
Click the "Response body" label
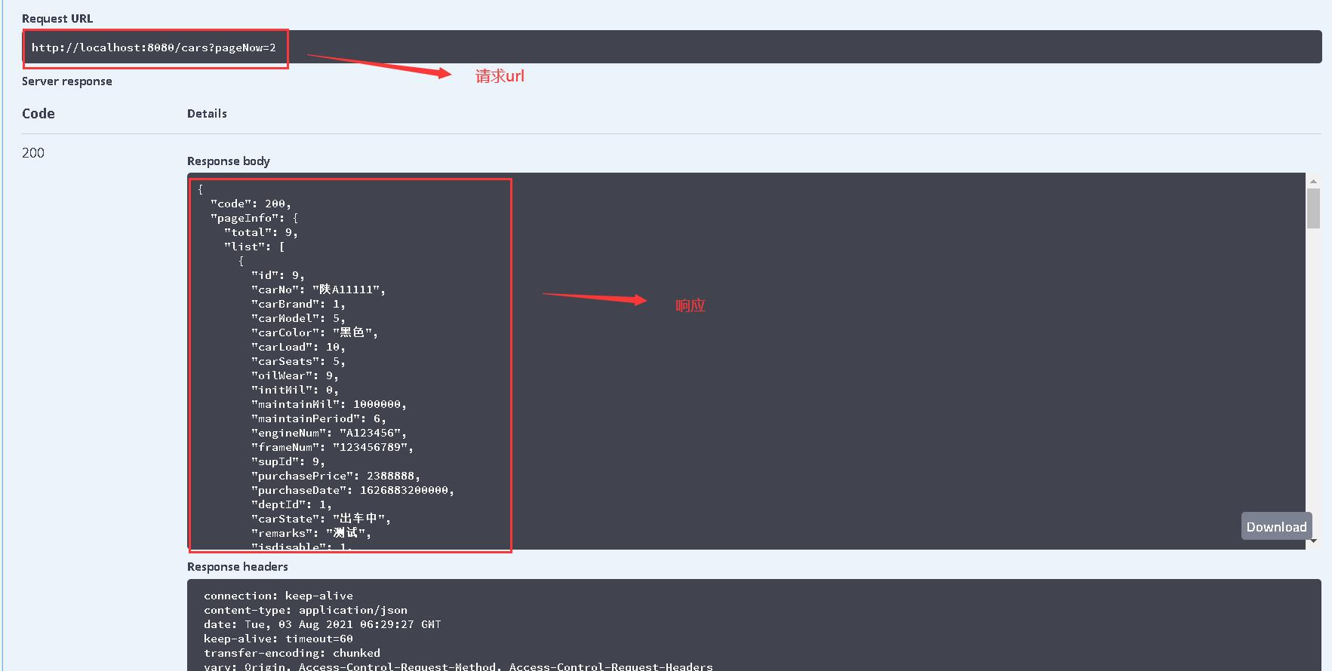228,161
